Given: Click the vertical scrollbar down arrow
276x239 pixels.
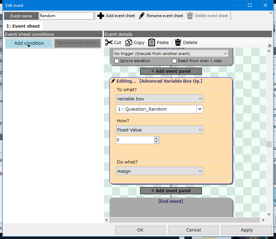Looking at the screenshot, I should coord(269,214).
